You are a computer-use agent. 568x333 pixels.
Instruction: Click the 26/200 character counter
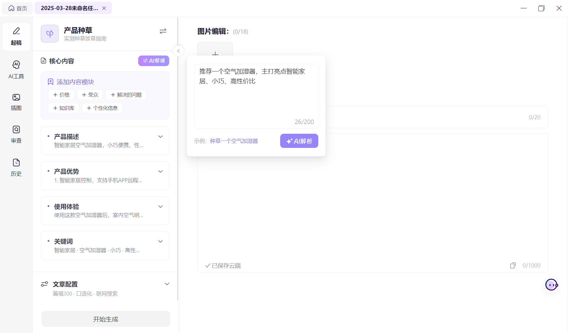304,122
